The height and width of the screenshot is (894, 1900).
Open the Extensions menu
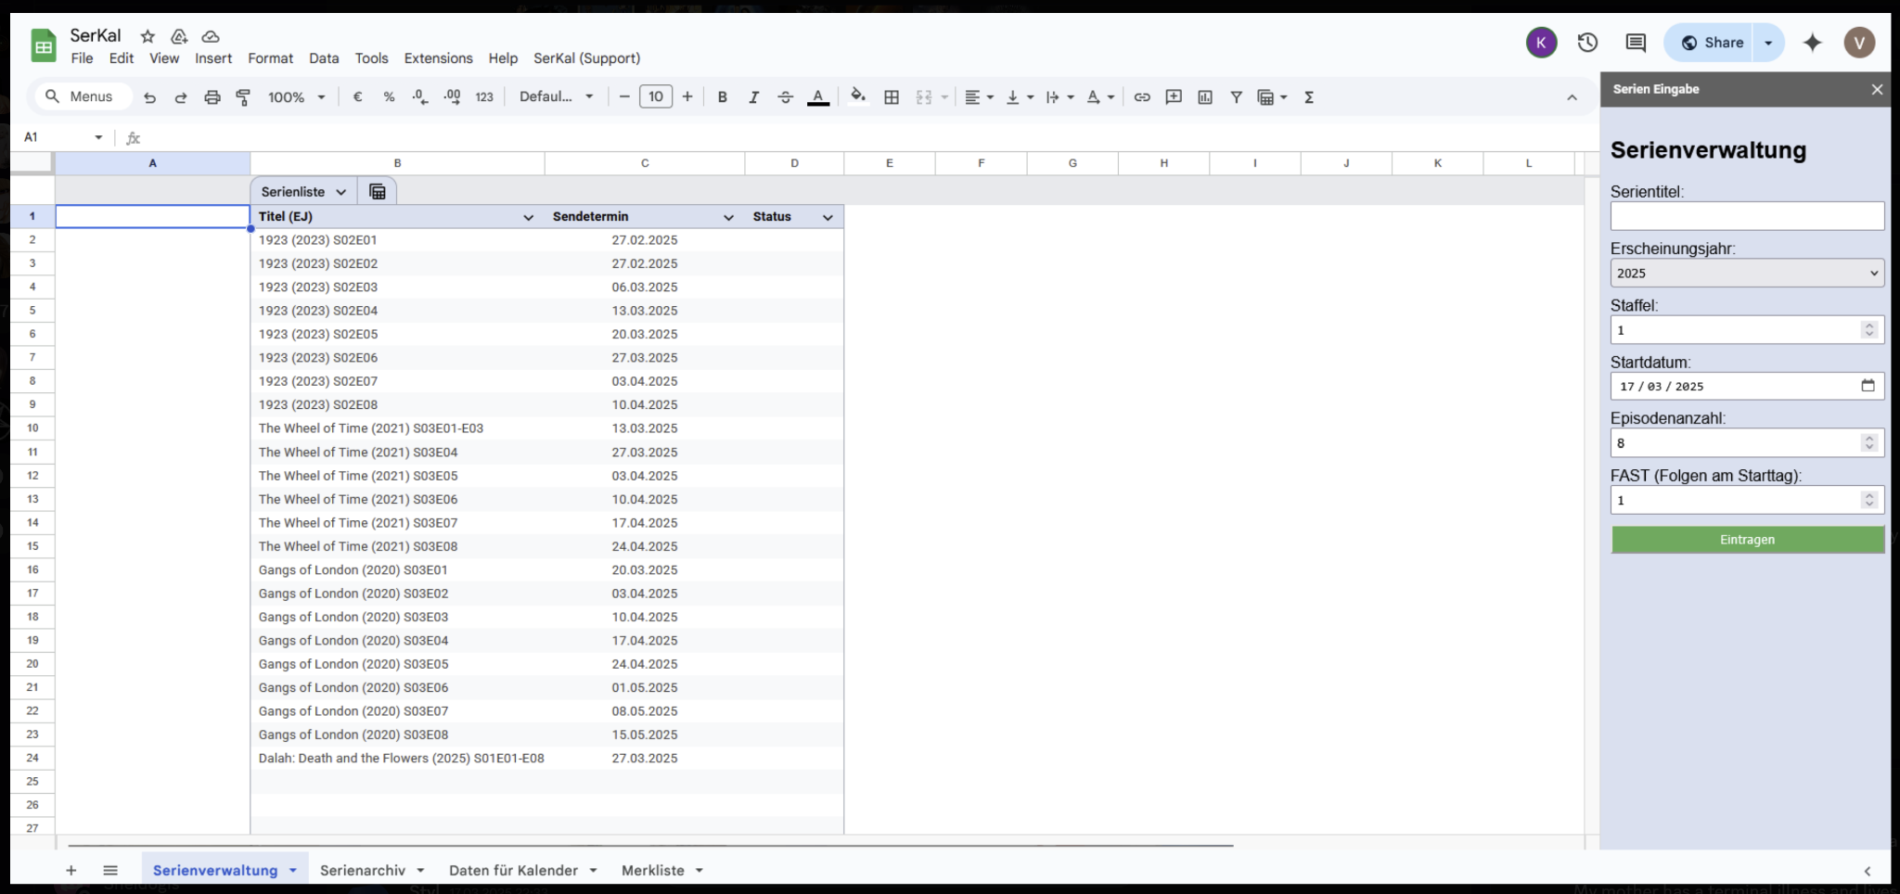pyautogui.click(x=438, y=58)
